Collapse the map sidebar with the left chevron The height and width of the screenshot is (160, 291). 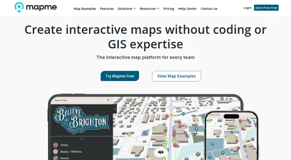(115, 109)
